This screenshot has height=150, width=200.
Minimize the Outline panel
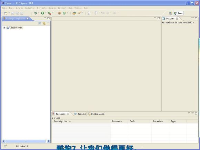click(x=193, y=18)
